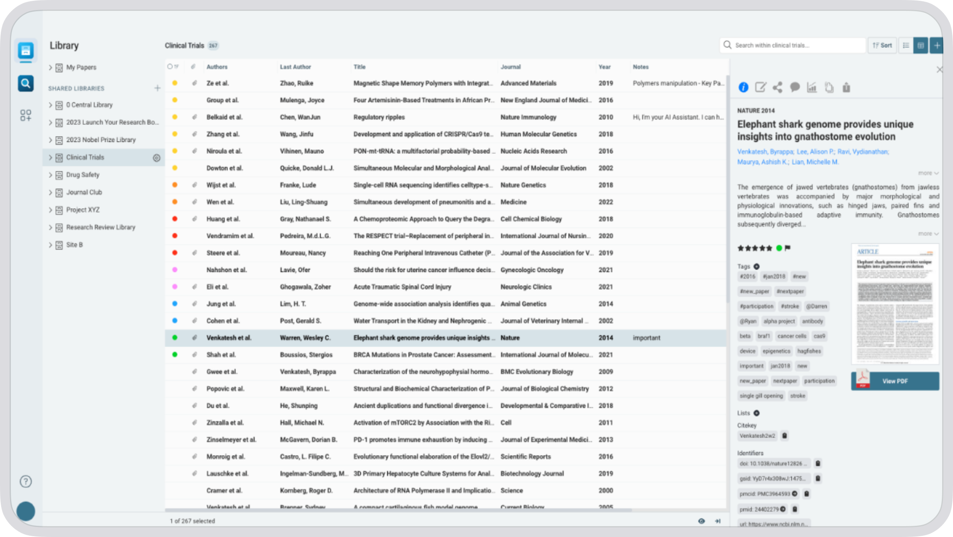Collapse details panel with arrow icon
This screenshot has height=537, width=953.
click(x=718, y=521)
